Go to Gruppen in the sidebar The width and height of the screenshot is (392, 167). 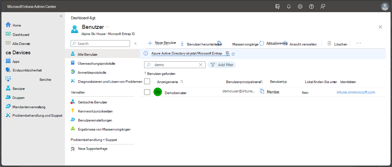point(18,98)
